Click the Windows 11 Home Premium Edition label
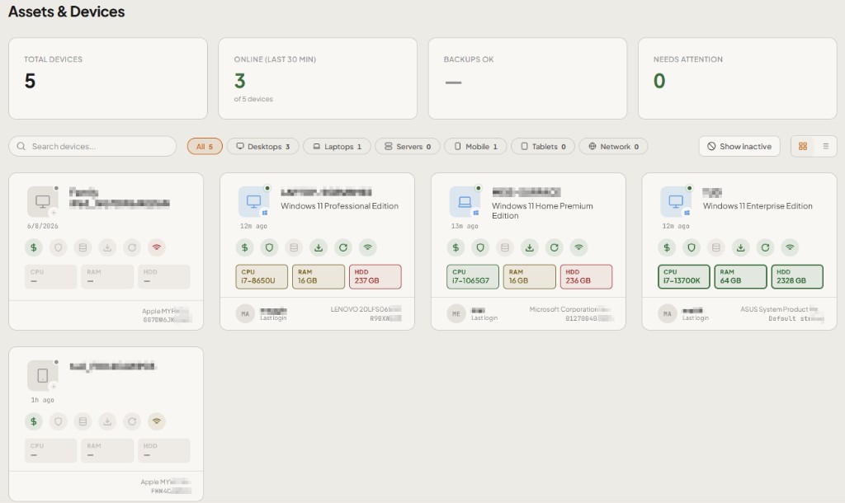Viewport: 845px width, 503px height. coord(542,210)
